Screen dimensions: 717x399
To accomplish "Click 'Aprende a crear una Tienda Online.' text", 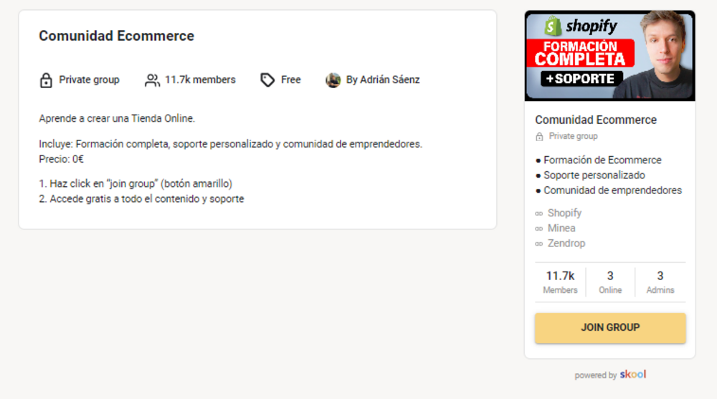I will click(117, 118).
